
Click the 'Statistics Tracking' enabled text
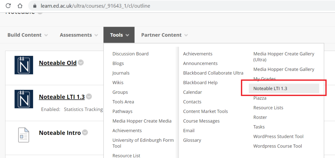click(83, 109)
